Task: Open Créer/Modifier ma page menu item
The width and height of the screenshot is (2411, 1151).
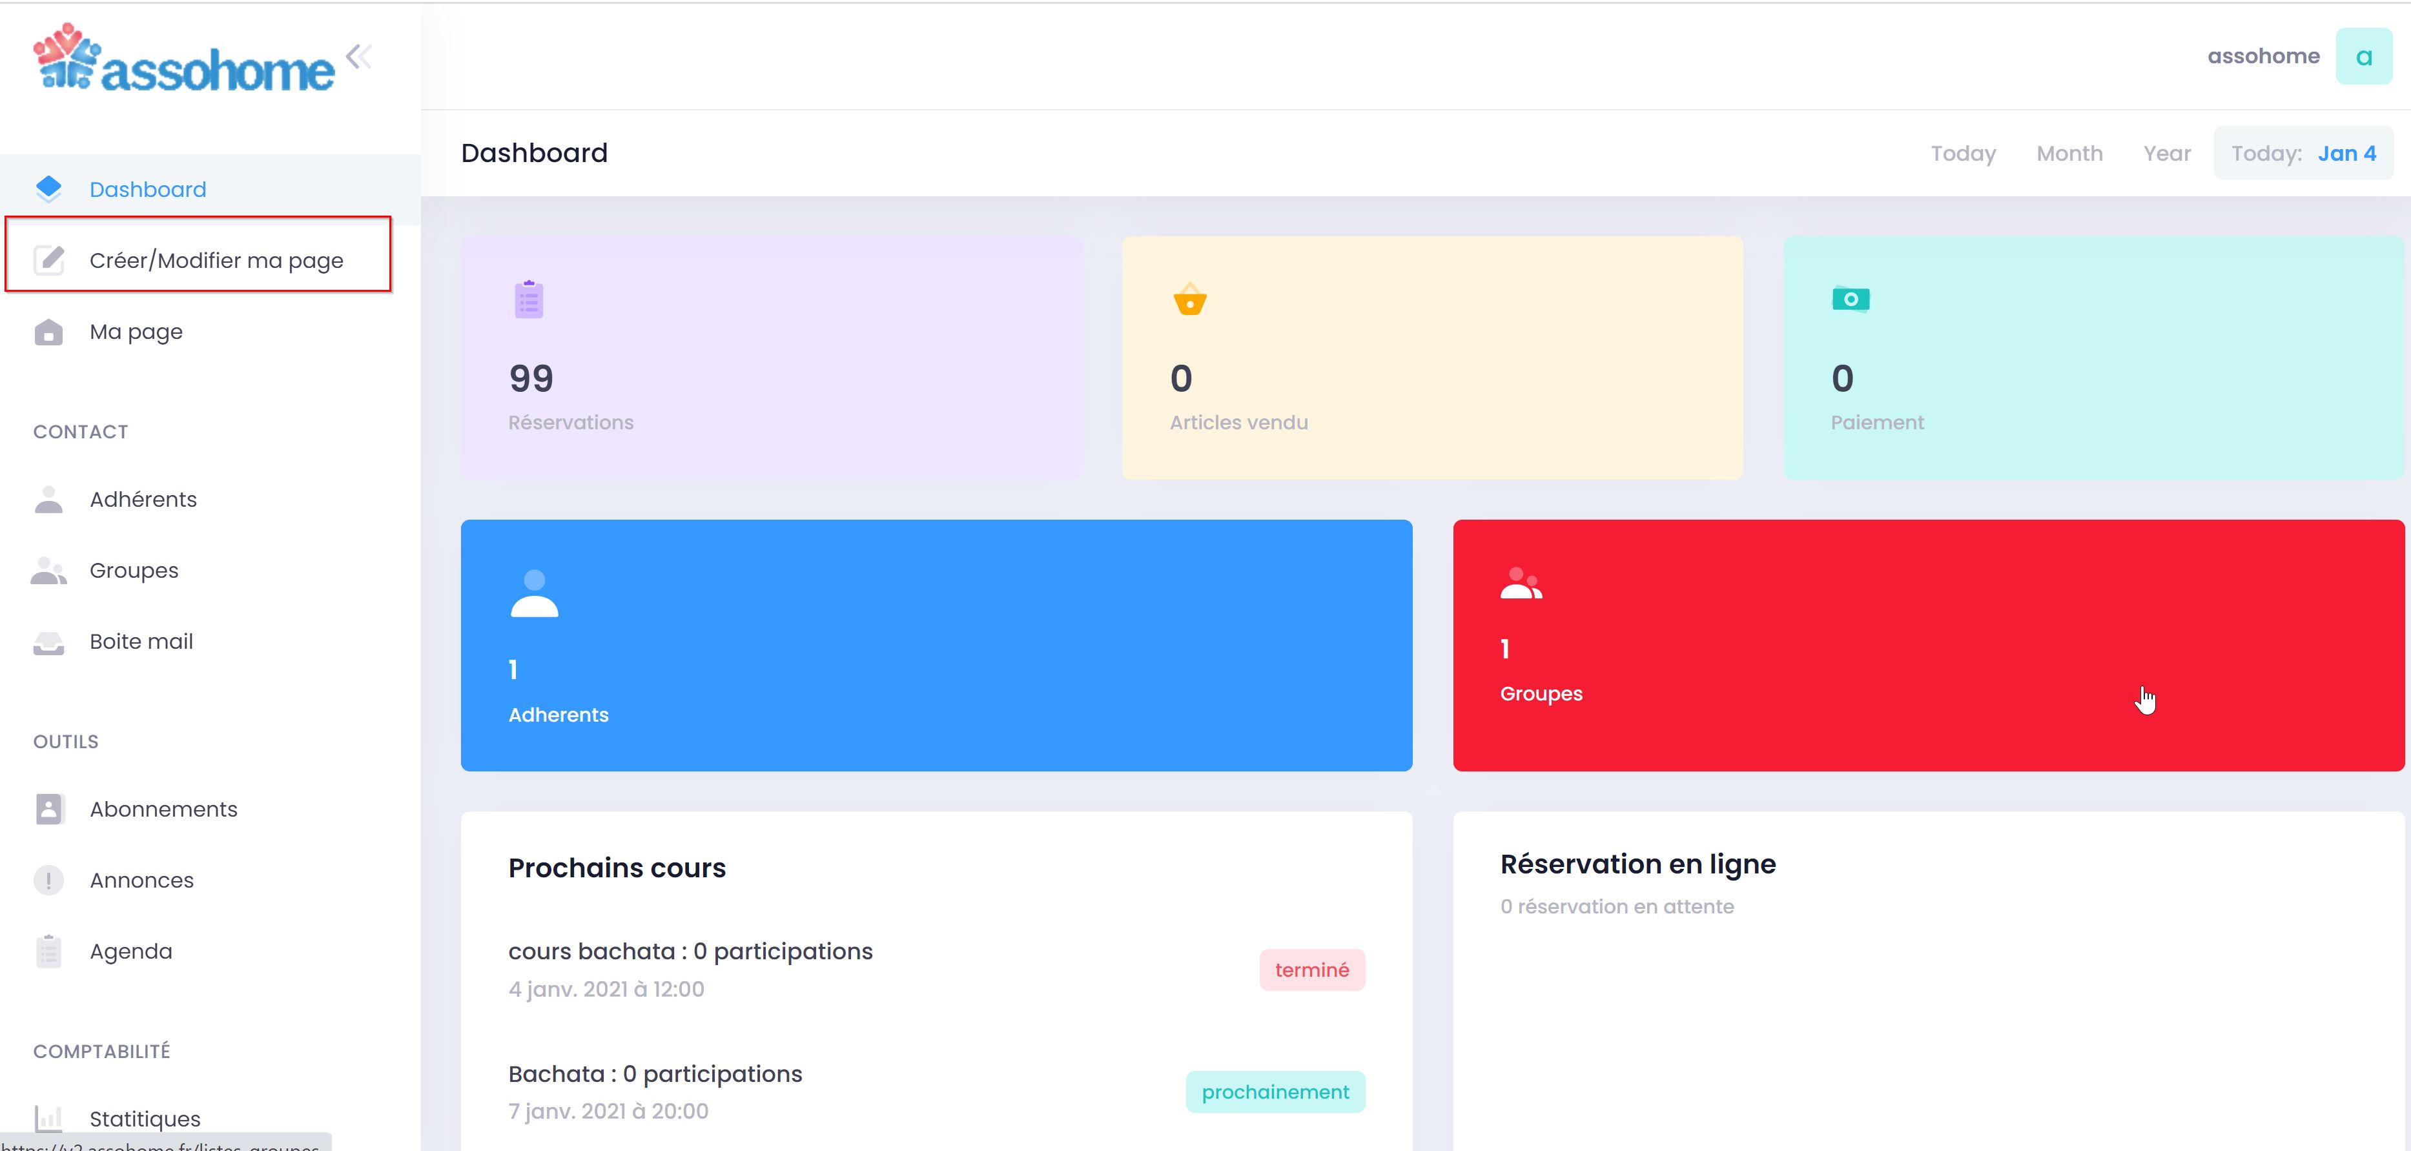Action: coord(216,260)
